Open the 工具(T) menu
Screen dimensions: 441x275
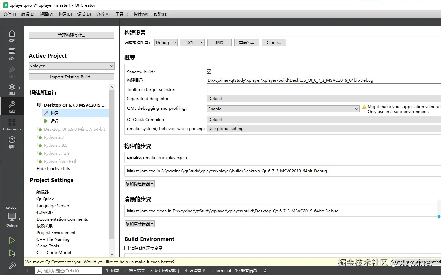coord(122,14)
